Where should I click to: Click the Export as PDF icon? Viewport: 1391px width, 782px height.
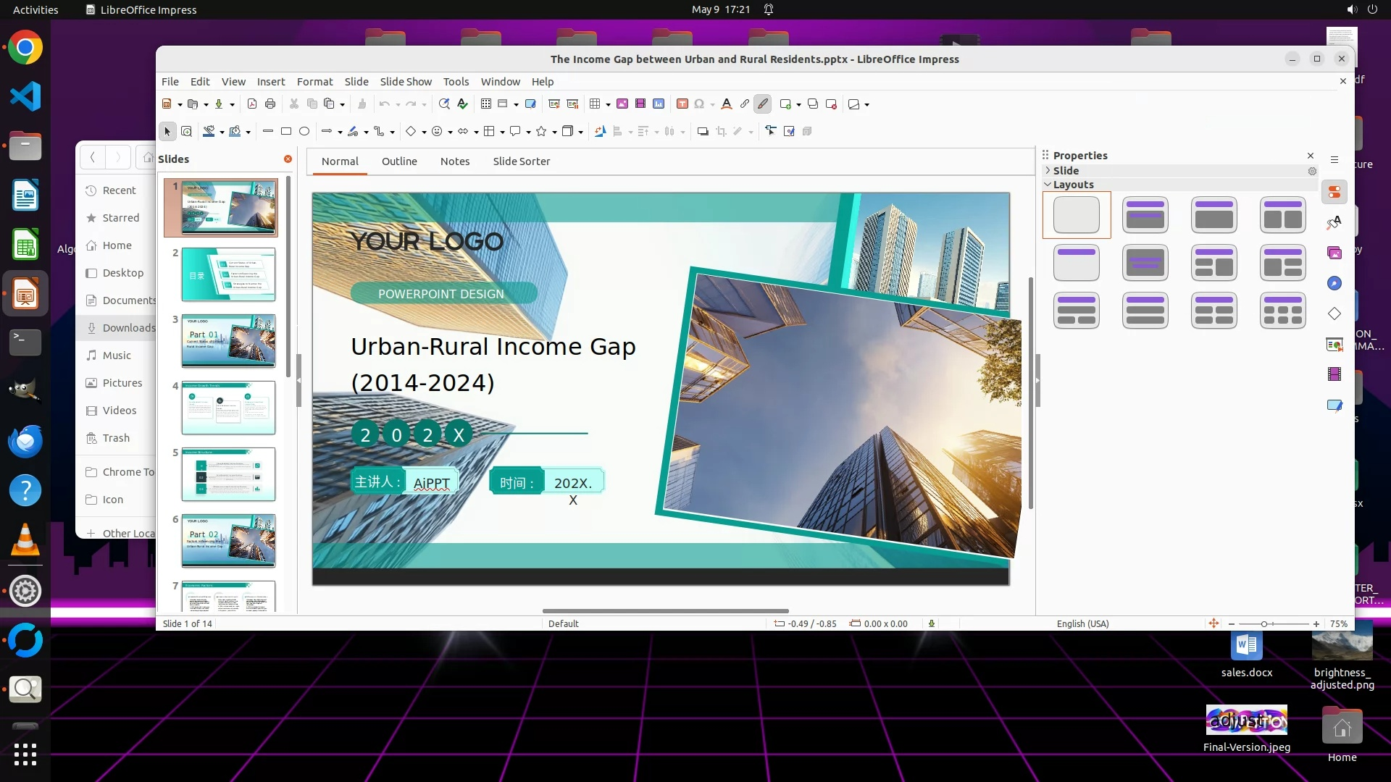[x=252, y=104]
